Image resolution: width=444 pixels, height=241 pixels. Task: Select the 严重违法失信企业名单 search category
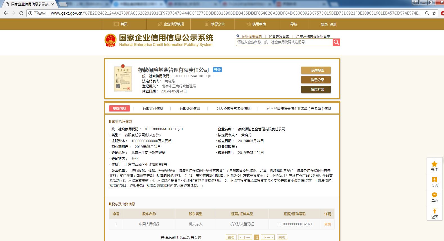(x=313, y=36)
